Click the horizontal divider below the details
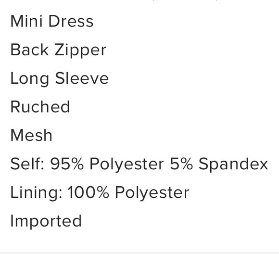This screenshot has width=279, height=279. click(139, 253)
